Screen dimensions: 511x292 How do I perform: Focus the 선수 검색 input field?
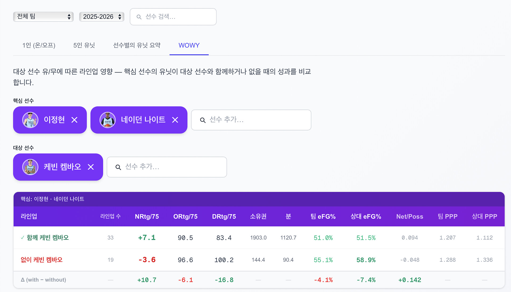(x=178, y=17)
